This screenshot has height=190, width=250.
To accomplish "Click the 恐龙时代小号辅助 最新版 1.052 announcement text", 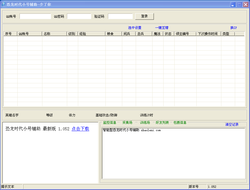I will point(37,129).
